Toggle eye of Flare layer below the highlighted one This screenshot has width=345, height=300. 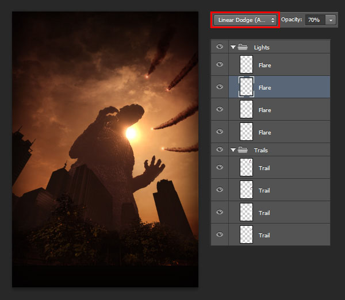click(220, 109)
